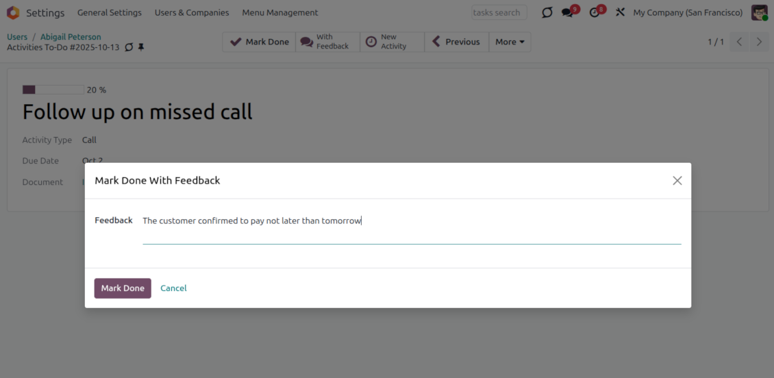
Task: Click the debug tools wrench icon
Action: click(x=620, y=12)
